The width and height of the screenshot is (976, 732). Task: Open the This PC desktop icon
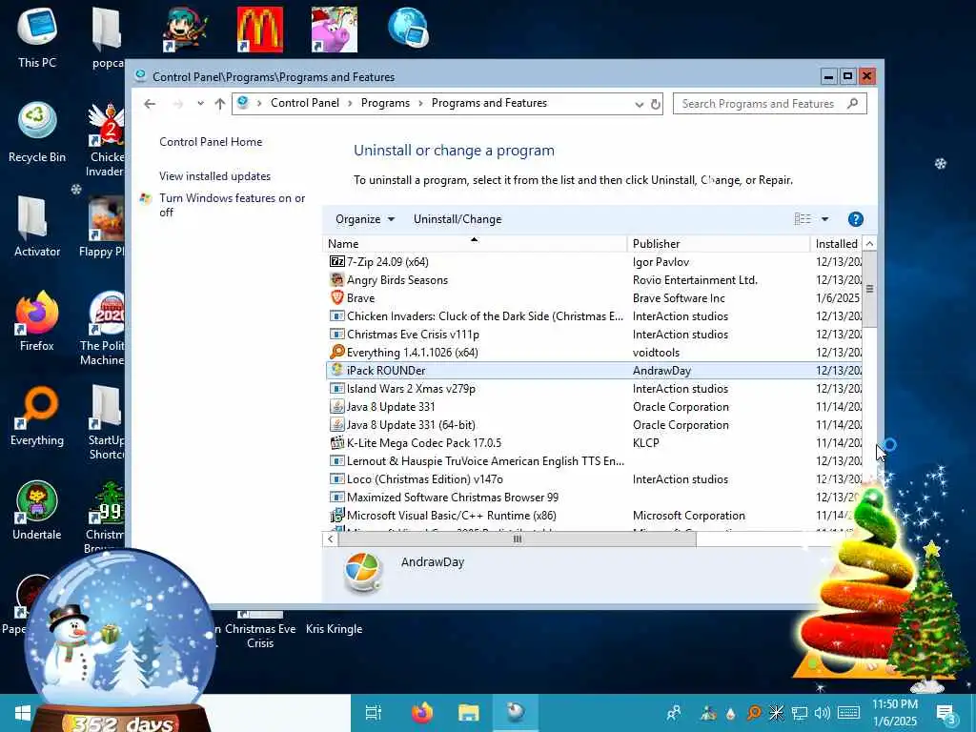37,37
